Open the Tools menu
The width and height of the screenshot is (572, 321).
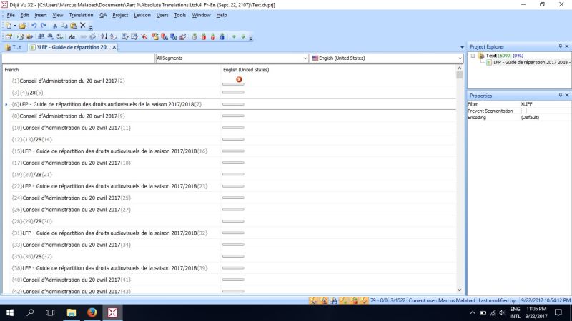click(180, 15)
